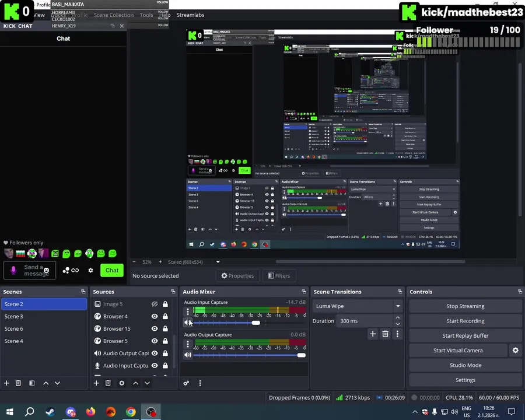Open source Properties button
Viewport: 525px width, 420px height.
(238, 276)
